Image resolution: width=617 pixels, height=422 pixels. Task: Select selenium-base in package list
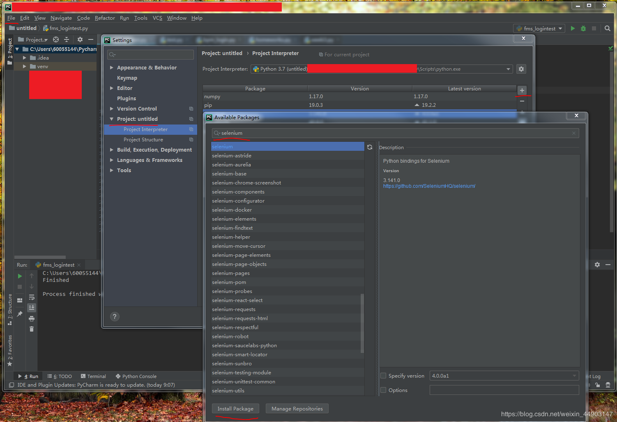click(x=288, y=173)
